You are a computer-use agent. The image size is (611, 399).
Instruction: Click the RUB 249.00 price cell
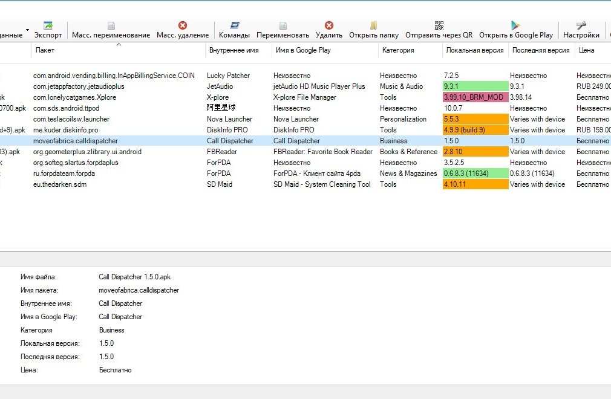[x=593, y=86]
